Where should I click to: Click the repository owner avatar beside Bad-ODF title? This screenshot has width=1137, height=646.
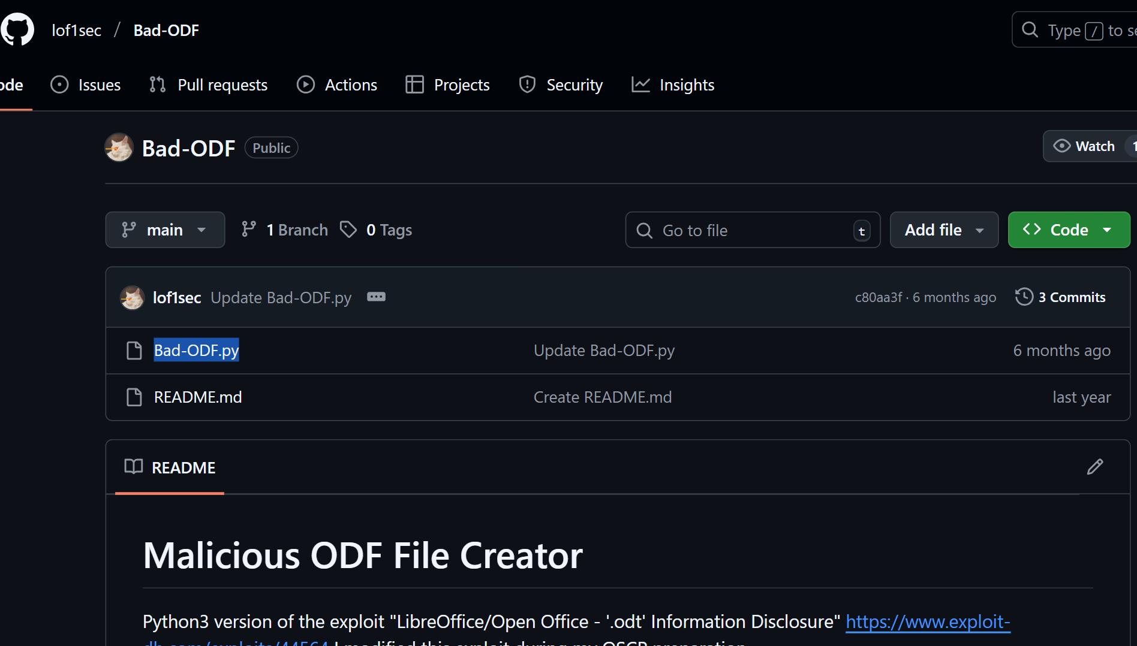(x=119, y=147)
